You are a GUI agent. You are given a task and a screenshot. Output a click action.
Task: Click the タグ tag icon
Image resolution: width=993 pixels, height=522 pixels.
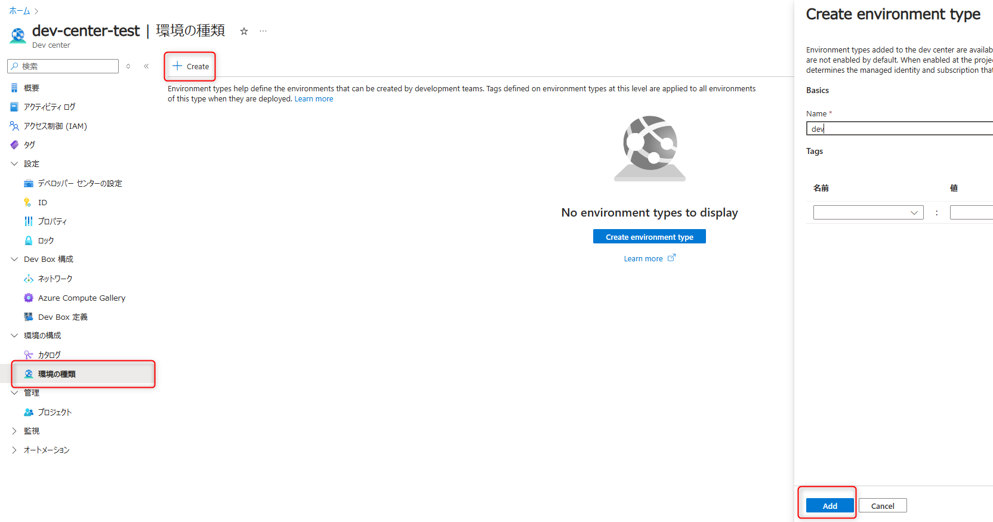pos(14,145)
